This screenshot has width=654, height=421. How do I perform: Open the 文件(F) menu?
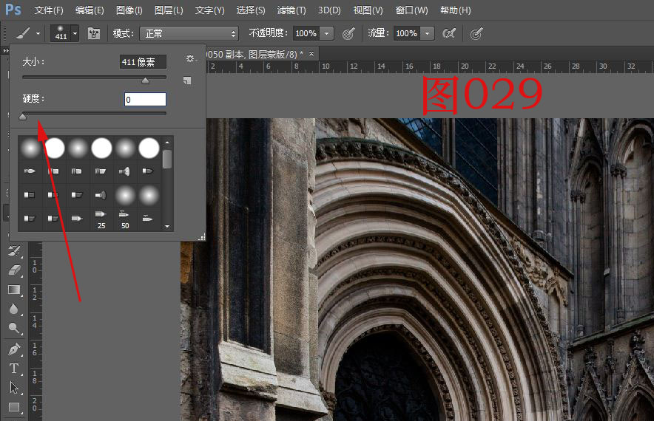[49, 10]
